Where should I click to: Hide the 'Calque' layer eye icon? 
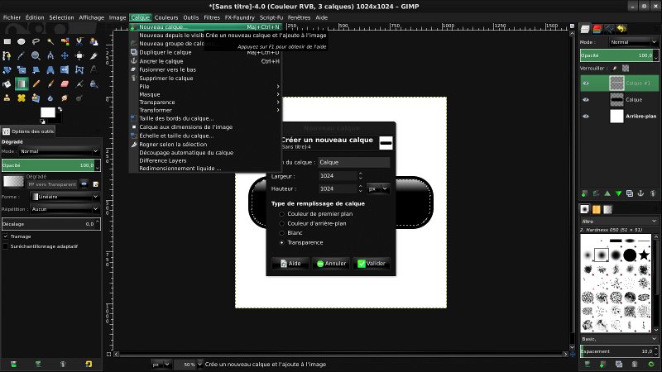[x=586, y=99]
